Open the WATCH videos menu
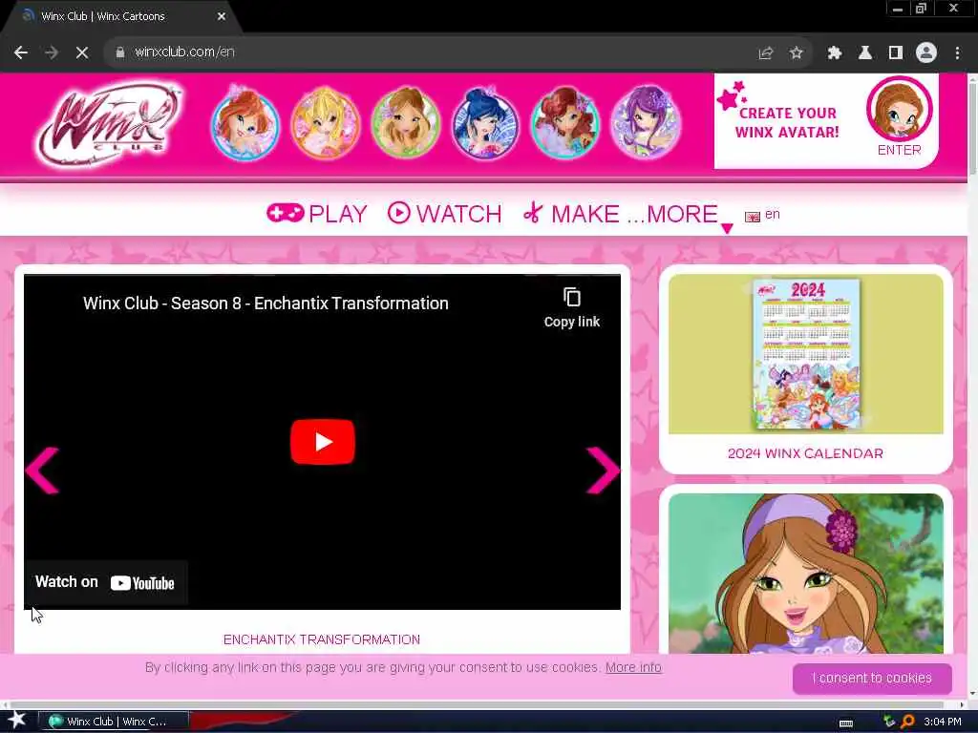 click(445, 214)
